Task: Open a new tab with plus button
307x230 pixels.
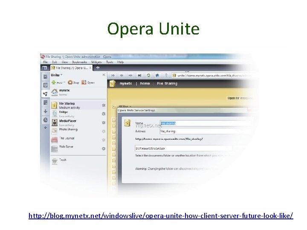Action: click(x=98, y=68)
